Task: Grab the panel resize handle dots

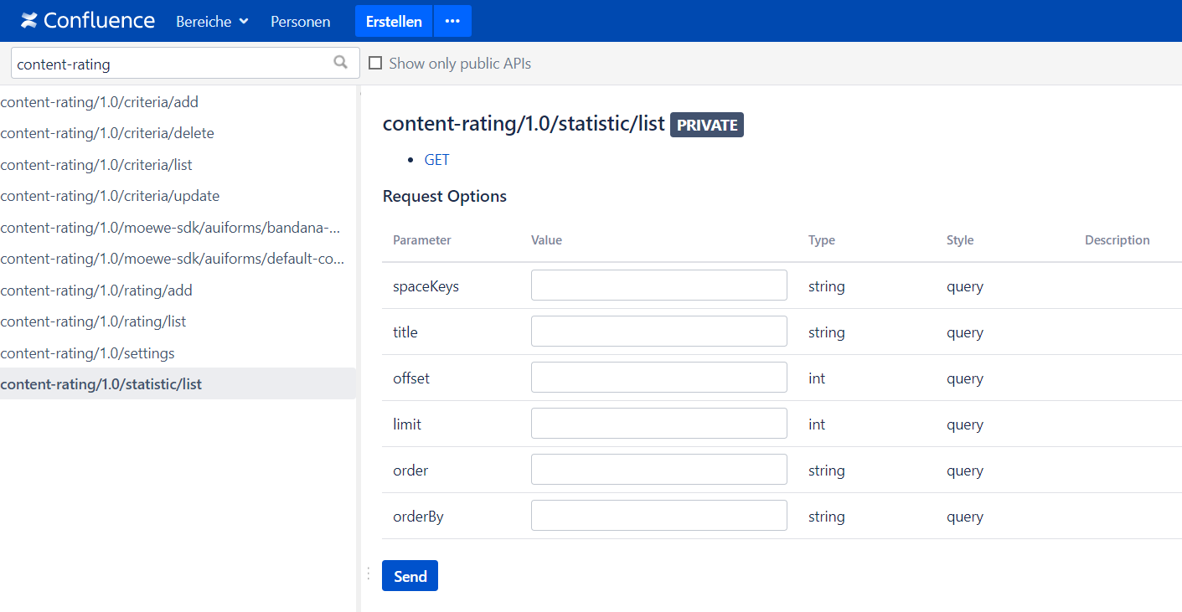Action: click(x=368, y=573)
